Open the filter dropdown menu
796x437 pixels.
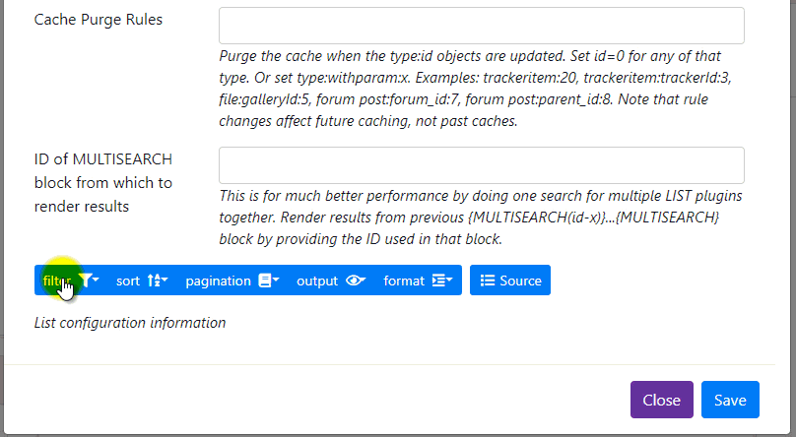pos(71,281)
